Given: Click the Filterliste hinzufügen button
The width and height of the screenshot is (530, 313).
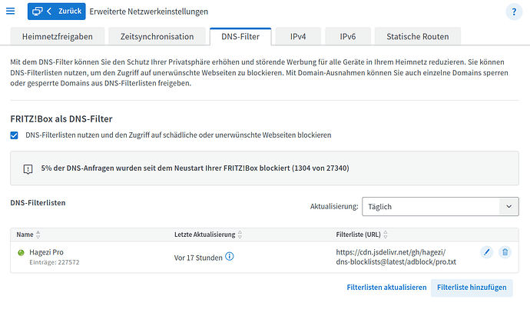Looking at the screenshot, I should (472, 288).
